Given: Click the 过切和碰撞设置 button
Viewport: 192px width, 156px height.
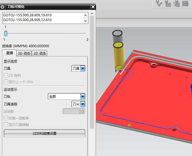Looking at the screenshot, I should 45,133.
